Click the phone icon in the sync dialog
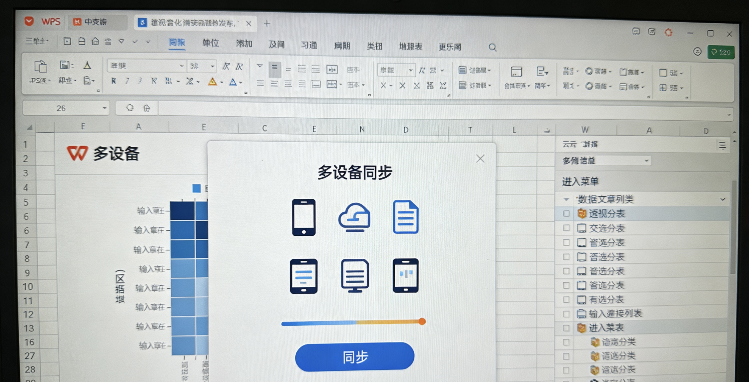Screen dimensions: 749x382 click(x=303, y=218)
